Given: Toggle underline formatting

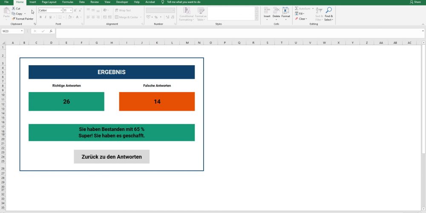Looking at the screenshot, I should click(50, 17).
